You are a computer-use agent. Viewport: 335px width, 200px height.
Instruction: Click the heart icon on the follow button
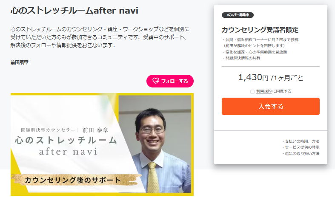156,81
